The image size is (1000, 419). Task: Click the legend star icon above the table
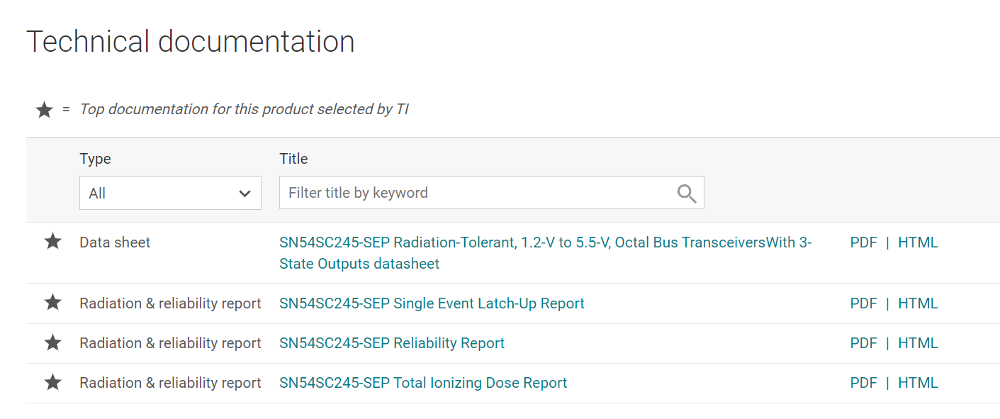[x=45, y=110]
